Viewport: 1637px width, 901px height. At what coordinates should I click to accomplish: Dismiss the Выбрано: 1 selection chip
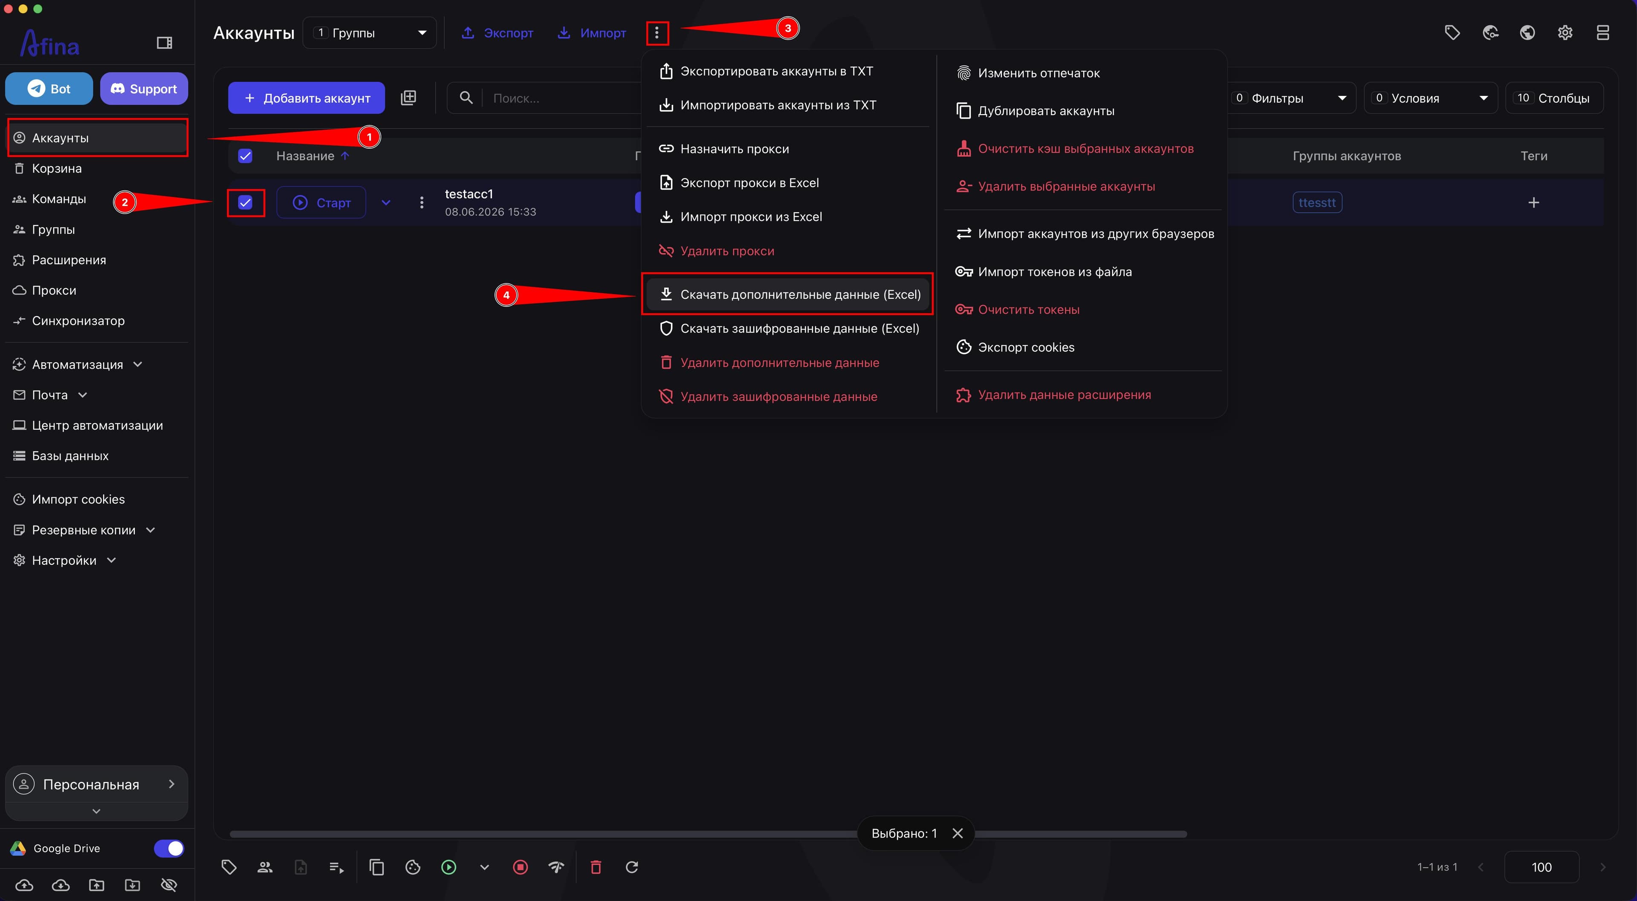(x=957, y=833)
